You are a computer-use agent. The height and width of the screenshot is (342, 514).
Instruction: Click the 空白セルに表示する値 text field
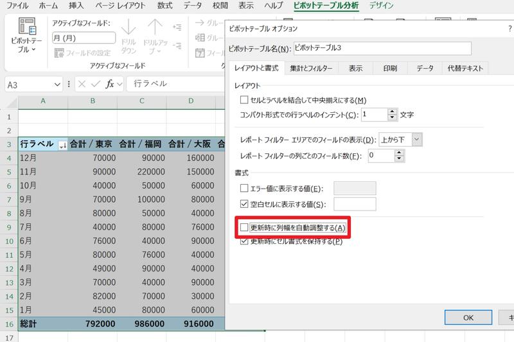(x=355, y=204)
